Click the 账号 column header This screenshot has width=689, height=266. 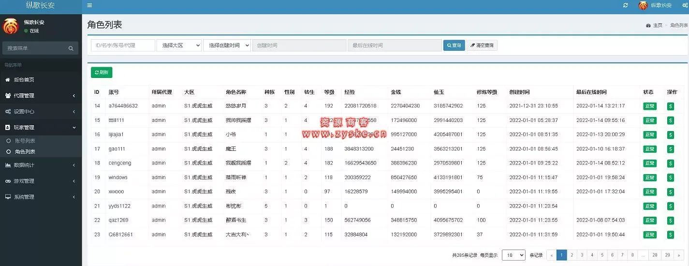pos(114,92)
